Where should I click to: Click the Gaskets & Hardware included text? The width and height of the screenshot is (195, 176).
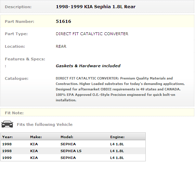pos(88,66)
